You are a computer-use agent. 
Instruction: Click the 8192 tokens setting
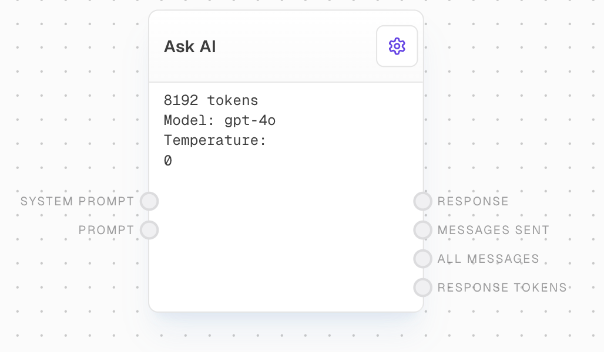point(210,100)
